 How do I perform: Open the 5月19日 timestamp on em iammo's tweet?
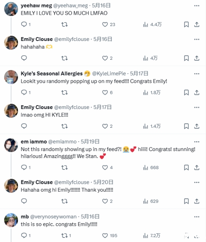(x=90, y=142)
